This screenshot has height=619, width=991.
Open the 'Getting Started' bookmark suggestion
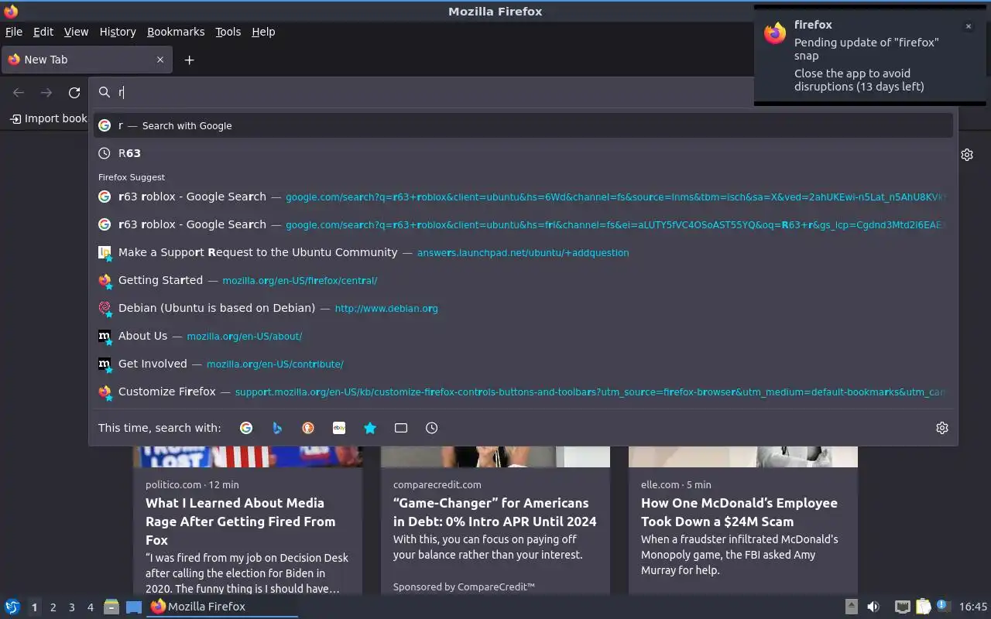[523, 280]
